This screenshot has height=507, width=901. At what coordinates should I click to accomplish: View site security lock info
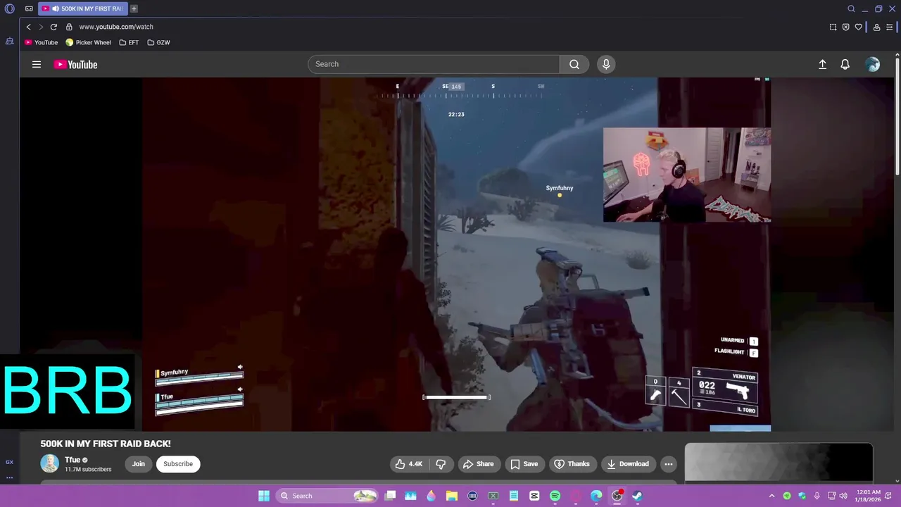coord(69,27)
